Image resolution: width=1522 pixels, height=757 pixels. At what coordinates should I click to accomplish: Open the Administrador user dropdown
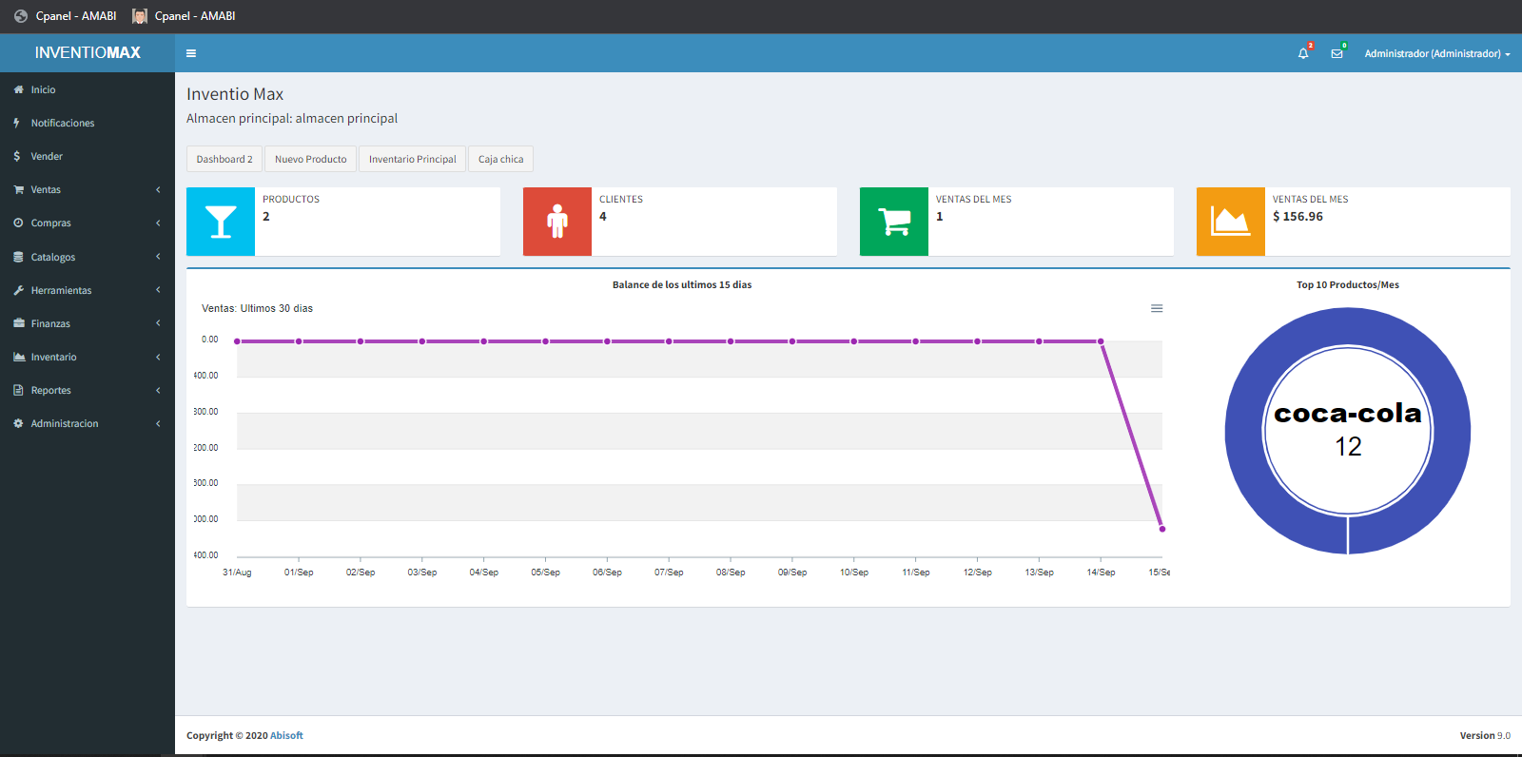1437,53
